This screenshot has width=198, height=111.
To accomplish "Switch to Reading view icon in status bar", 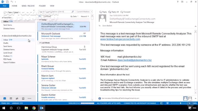I will [x=167, y=103].
